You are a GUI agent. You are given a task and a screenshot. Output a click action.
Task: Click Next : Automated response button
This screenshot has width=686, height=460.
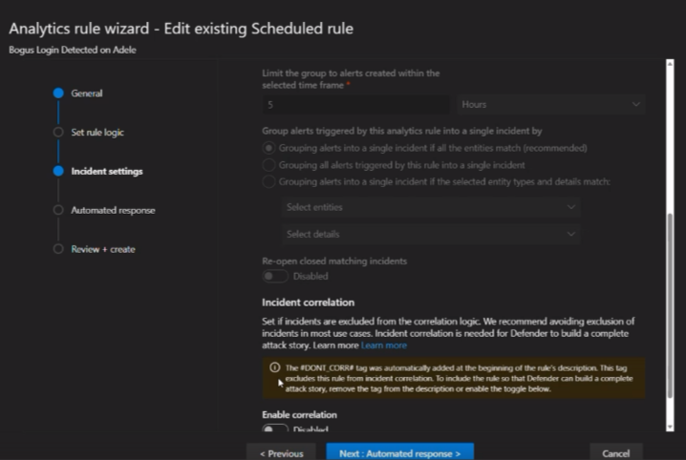[x=399, y=452]
